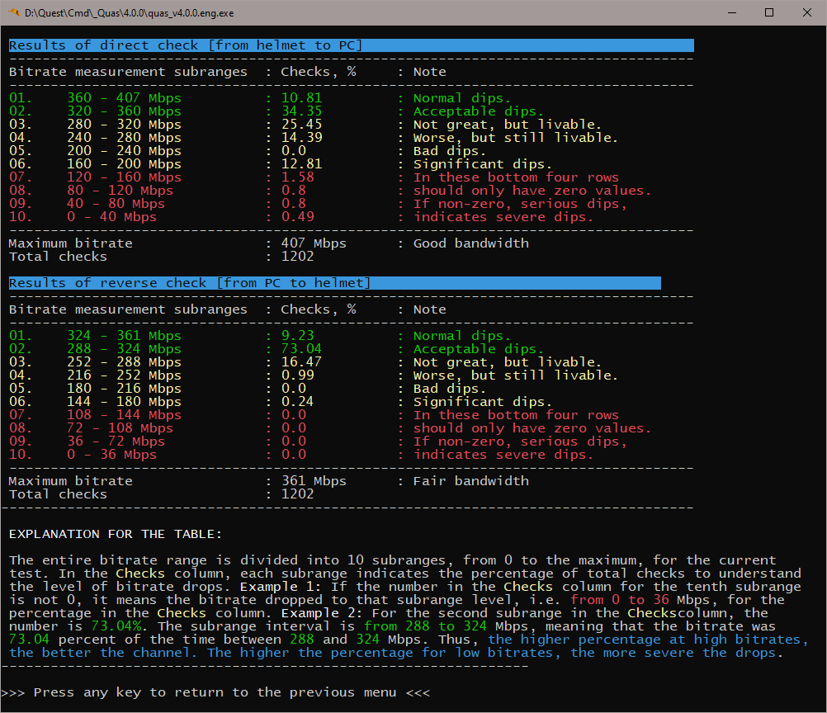Click the 'Fair bandwidth' note
Image resolution: width=827 pixels, height=713 pixels.
coord(471,481)
